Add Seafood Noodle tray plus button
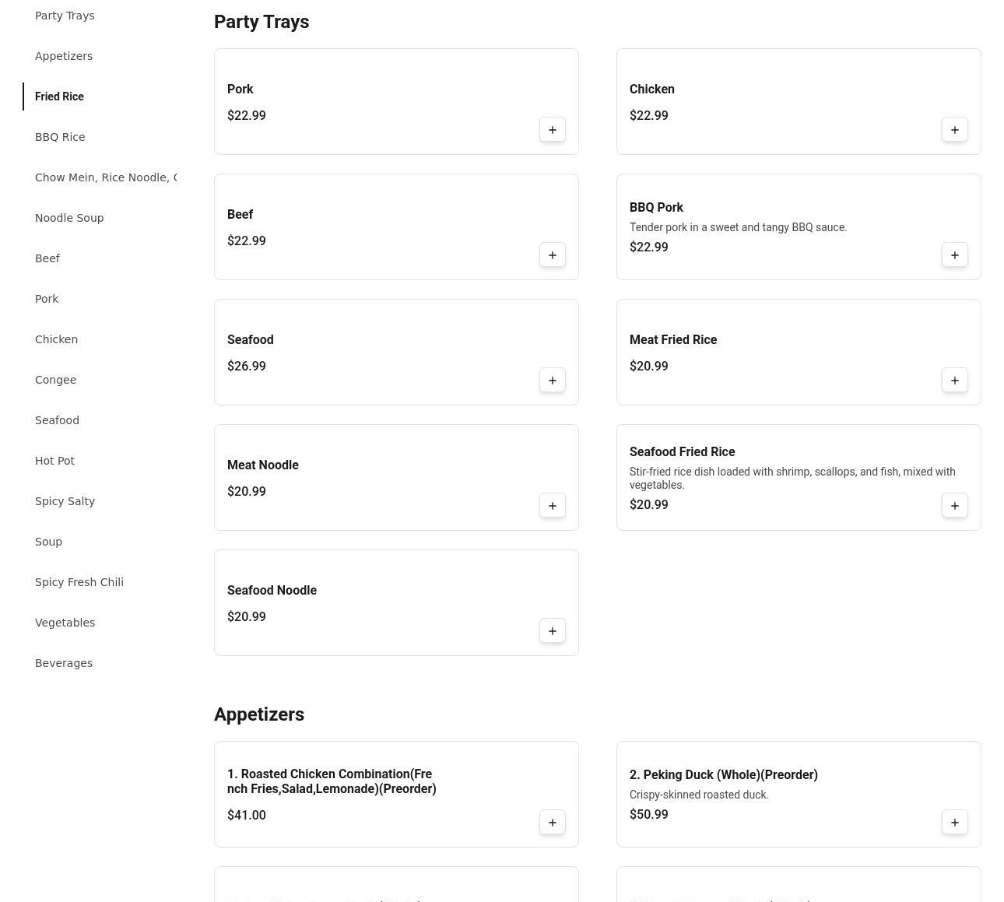Viewport: 1004px width, 902px height. coord(553,631)
